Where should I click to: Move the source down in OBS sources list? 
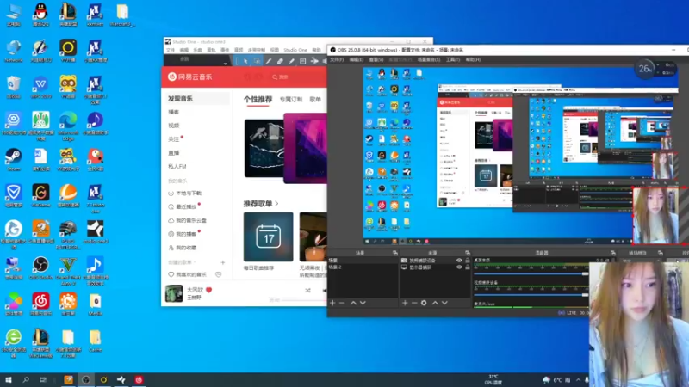click(x=444, y=303)
